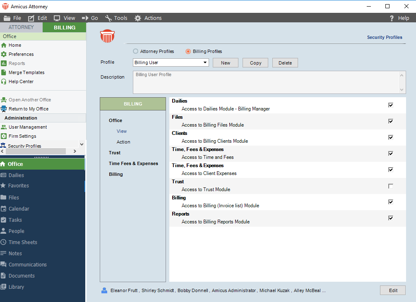The height and width of the screenshot is (302, 416).
Task: Click the sidebar horizontal scrollbar left arrow
Action: click(2, 151)
